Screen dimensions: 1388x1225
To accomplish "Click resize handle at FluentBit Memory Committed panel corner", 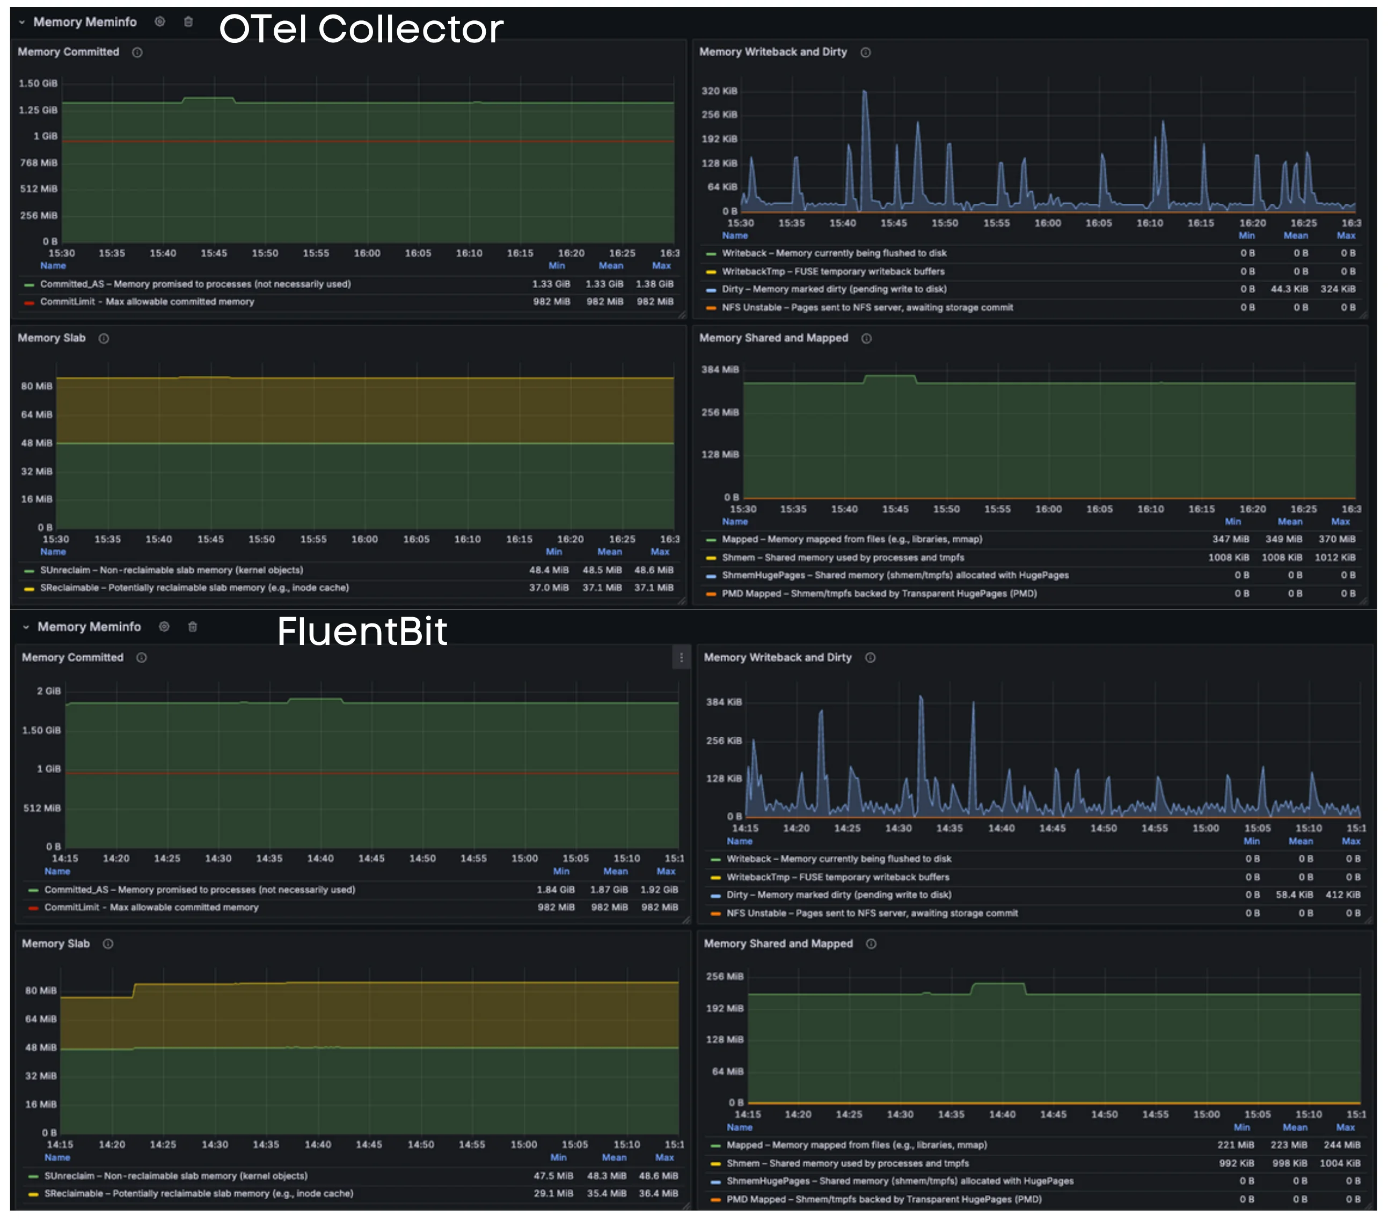I will point(686,920).
